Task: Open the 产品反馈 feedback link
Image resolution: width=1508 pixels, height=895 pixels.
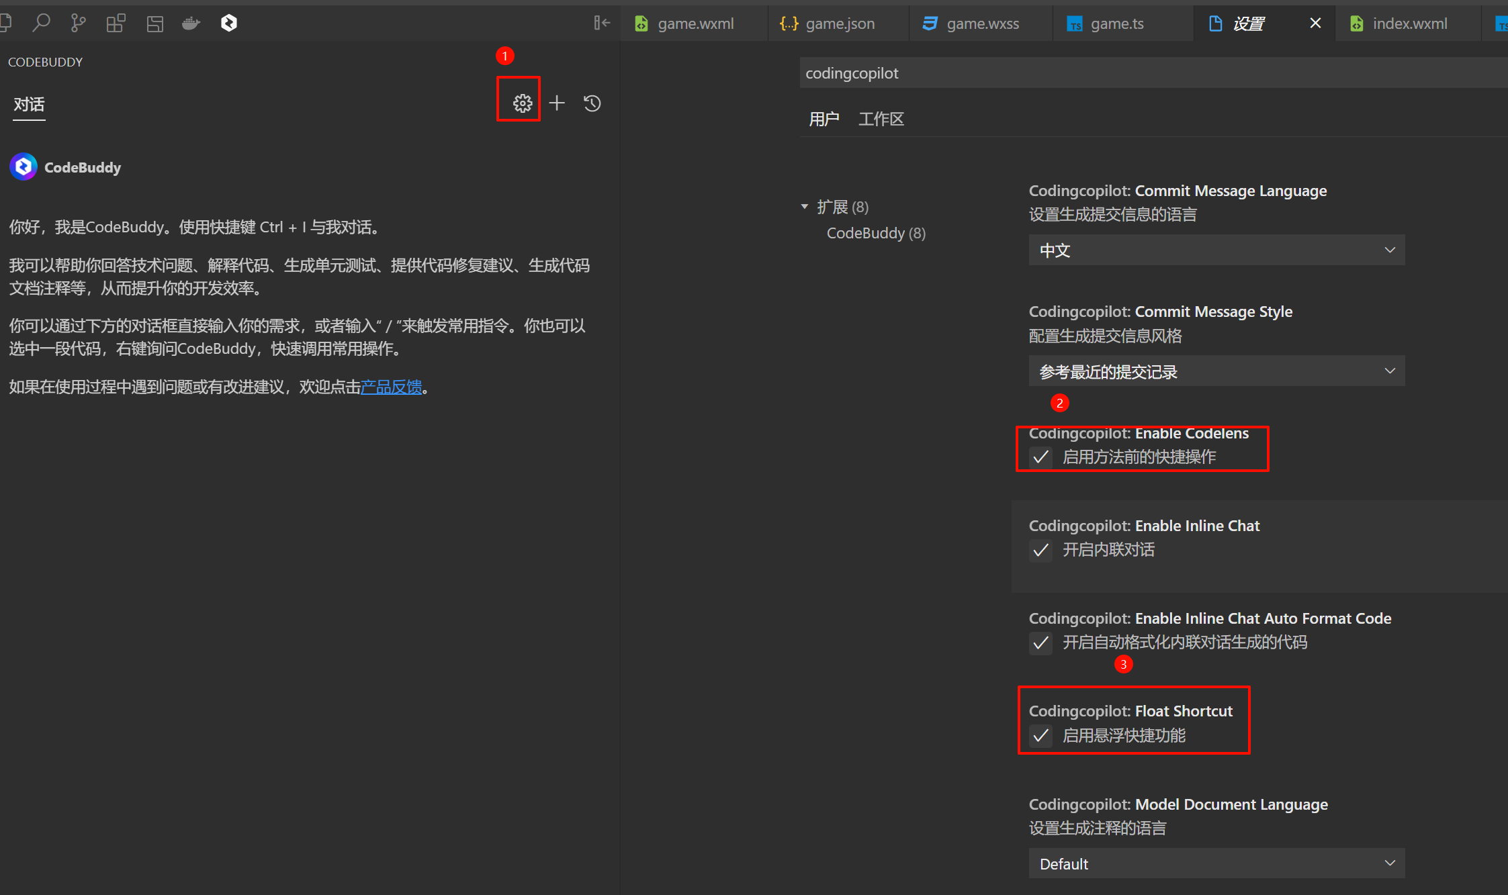Action: tap(392, 387)
